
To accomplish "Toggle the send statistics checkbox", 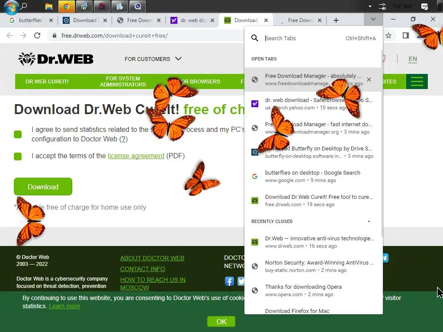I will [18, 134].
